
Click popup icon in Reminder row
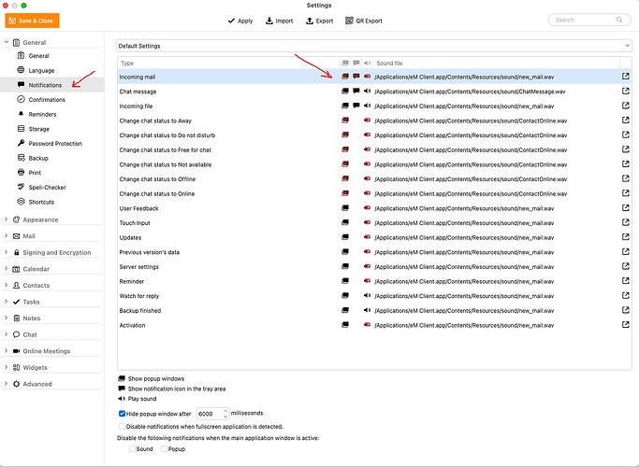345,281
